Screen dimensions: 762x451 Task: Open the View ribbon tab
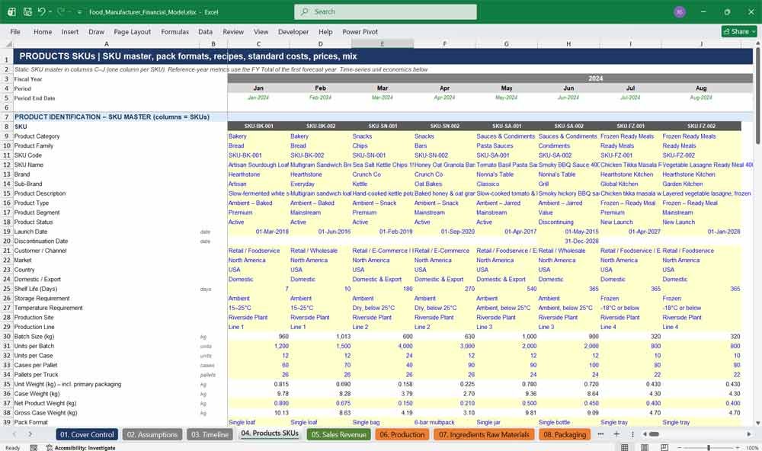tap(261, 31)
